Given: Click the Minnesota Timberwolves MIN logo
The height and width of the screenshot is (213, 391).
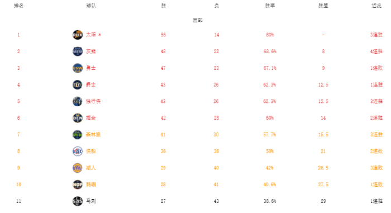Looking at the screenshot, I should 78,135.
